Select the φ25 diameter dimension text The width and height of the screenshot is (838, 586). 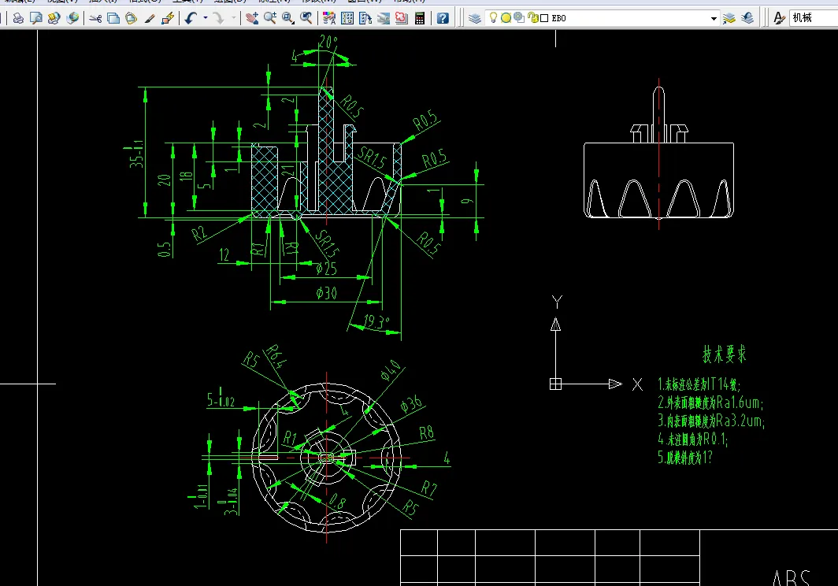click(326, 269)
